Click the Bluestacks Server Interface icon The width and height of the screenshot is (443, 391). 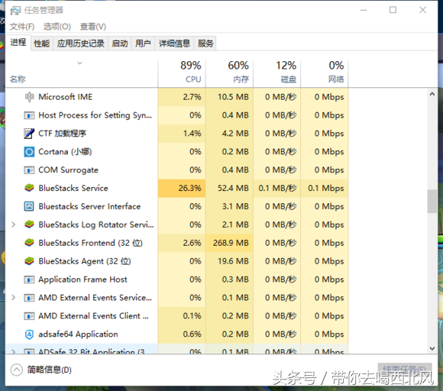29,206
